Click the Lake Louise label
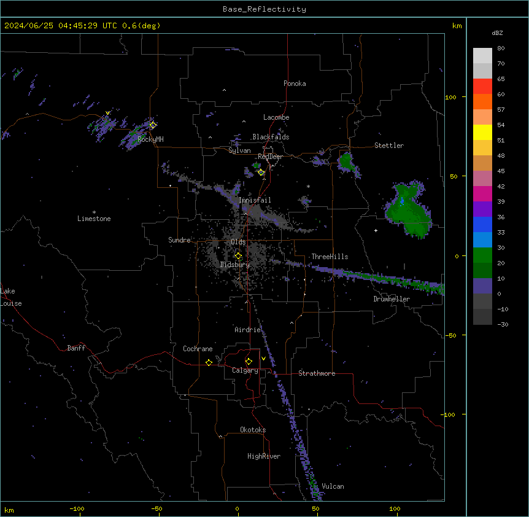Image resolution: width=529 pixels, height=517 pixels. [x=11, y=297]
